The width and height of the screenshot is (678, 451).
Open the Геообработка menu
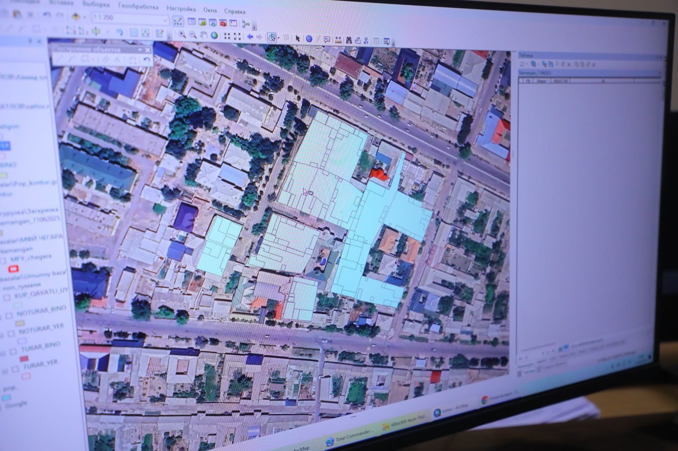point(138,7)
